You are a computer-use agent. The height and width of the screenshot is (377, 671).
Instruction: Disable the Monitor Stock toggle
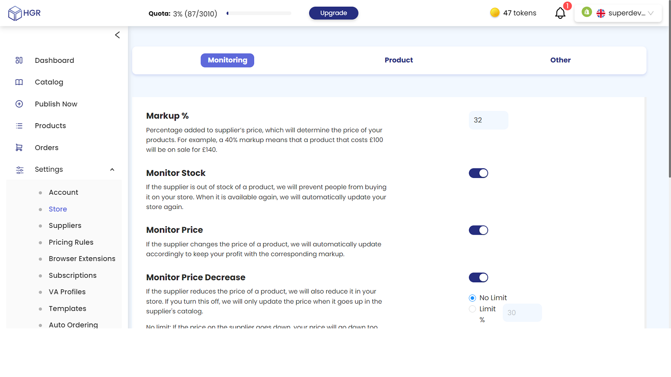pos(479,173)
